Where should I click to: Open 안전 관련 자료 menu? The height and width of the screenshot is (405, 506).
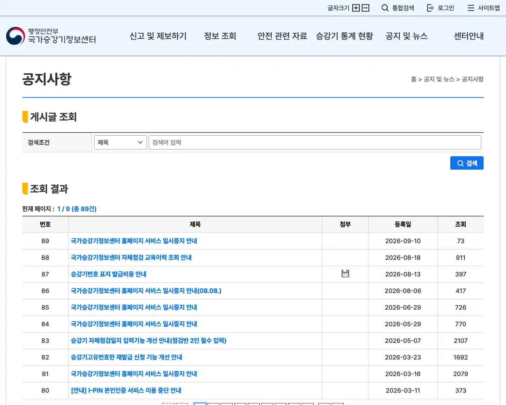pyautogui.click(x=282, y=36)
